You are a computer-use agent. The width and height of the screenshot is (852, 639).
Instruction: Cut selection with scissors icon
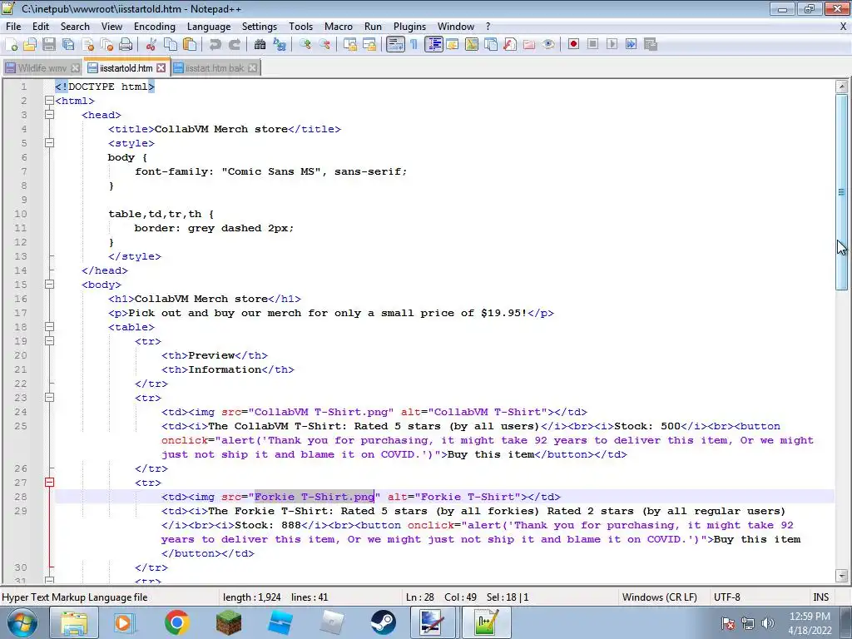(x=151, y=45)
